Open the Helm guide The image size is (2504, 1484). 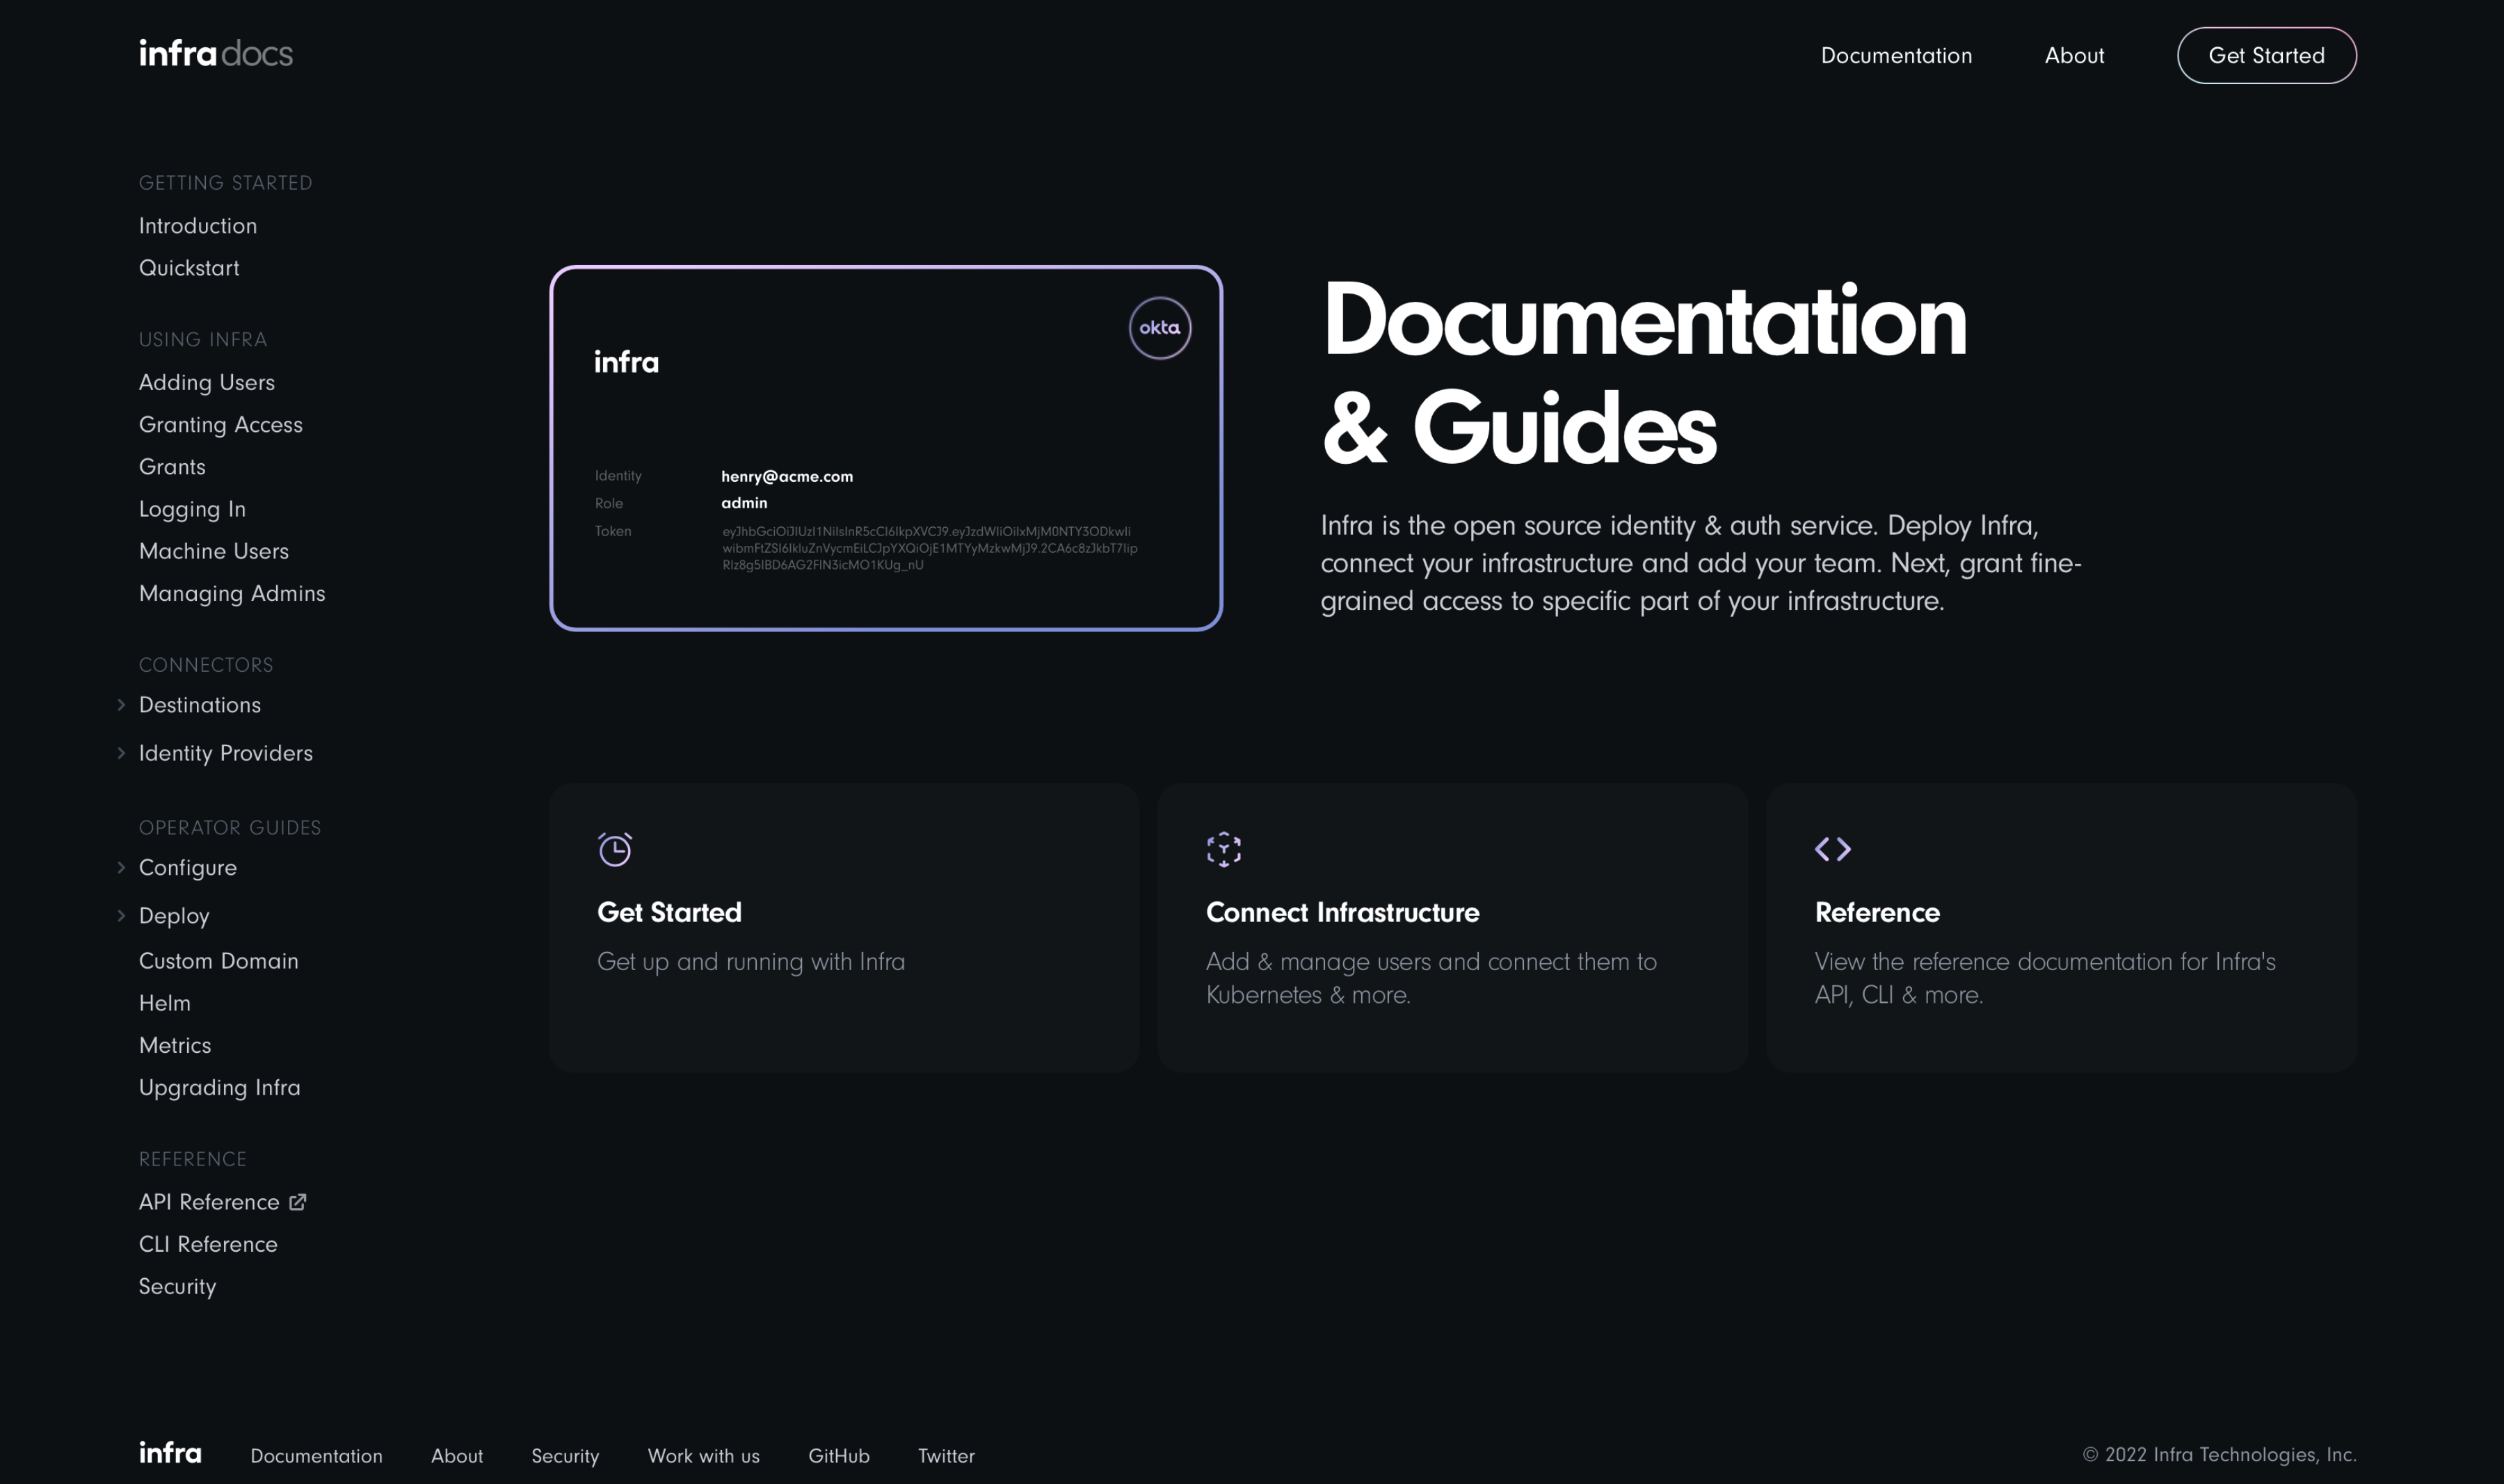165,1003
